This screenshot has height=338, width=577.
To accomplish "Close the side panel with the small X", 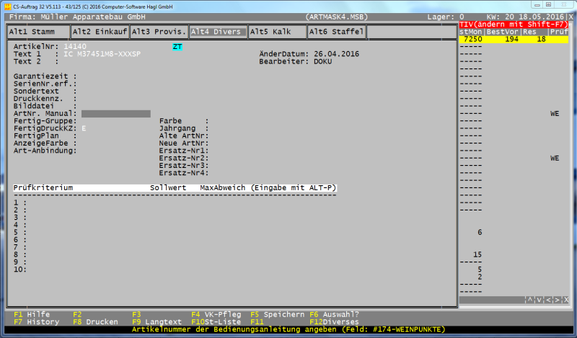I will tap(565, 299).
